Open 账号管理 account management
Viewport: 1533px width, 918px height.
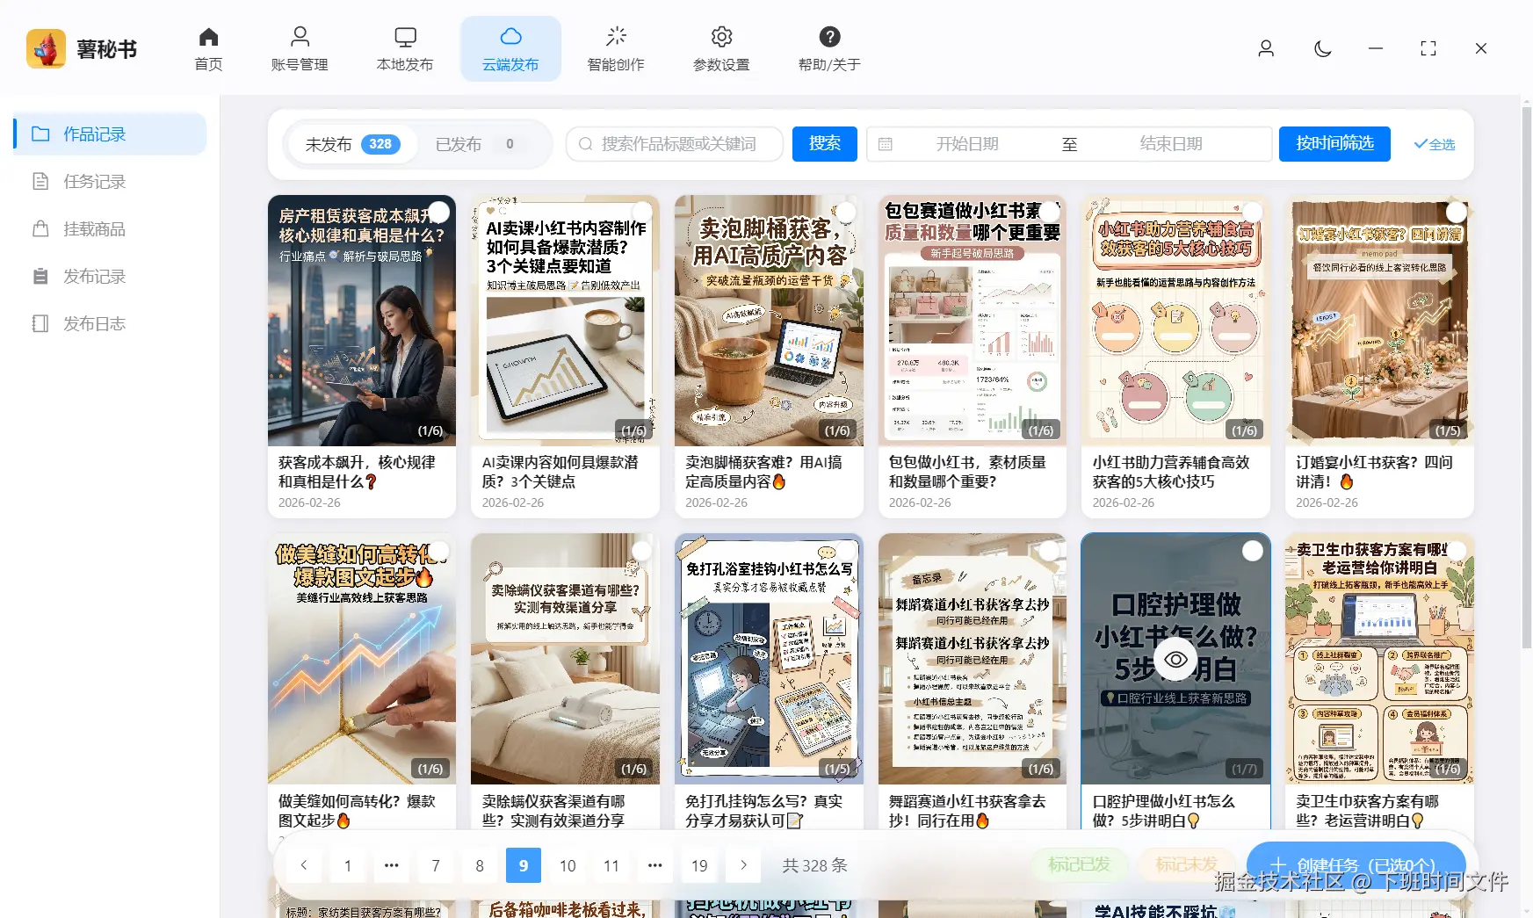pos(300,48)
